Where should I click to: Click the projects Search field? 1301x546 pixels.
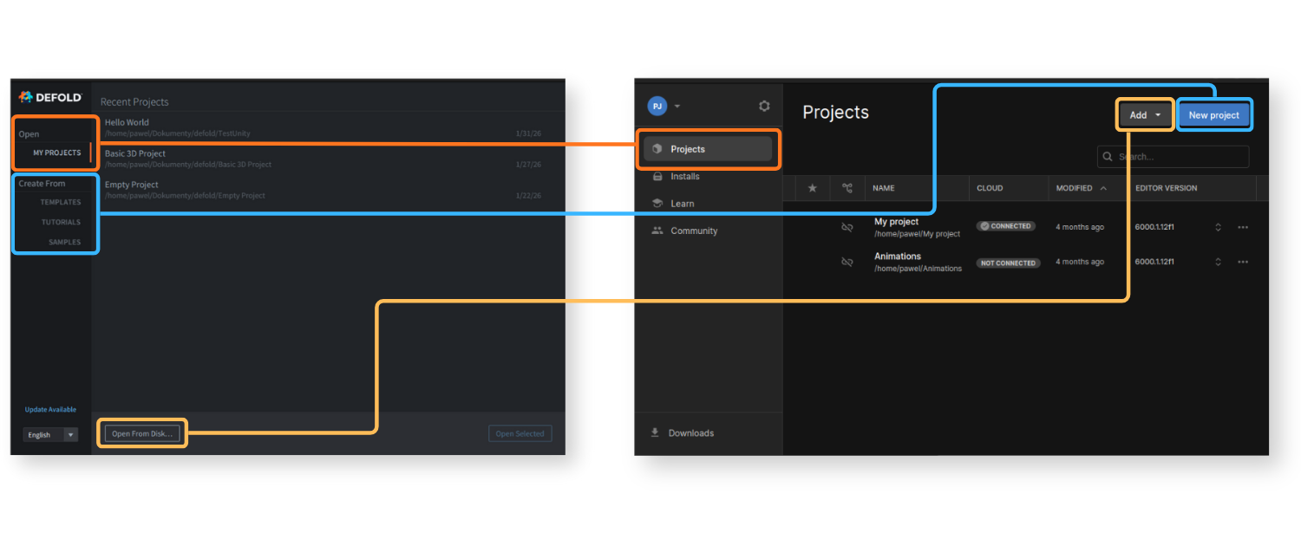coord(1180,157)
